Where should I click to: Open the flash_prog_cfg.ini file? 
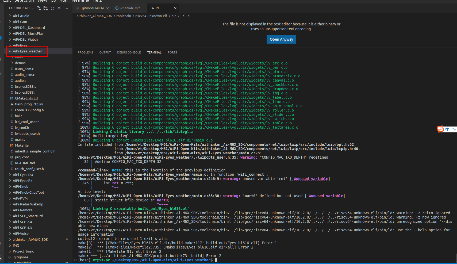click(x=38, y=104)
